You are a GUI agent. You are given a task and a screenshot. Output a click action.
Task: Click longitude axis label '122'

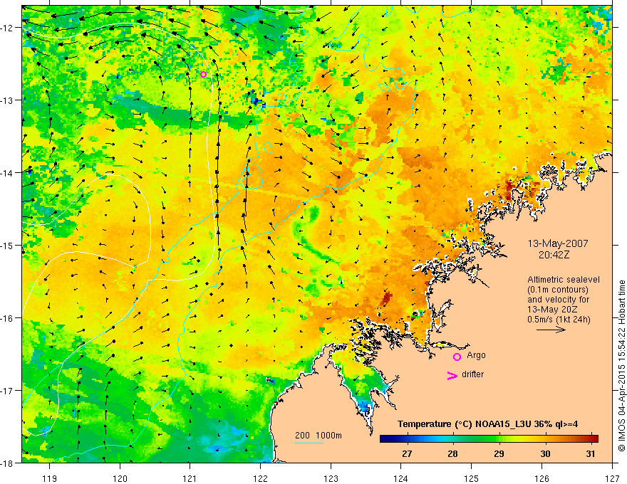(x=260, y=478)
